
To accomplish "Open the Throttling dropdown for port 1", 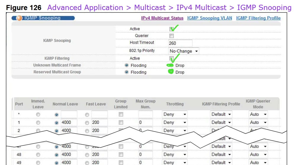I will tap(175, 122).
